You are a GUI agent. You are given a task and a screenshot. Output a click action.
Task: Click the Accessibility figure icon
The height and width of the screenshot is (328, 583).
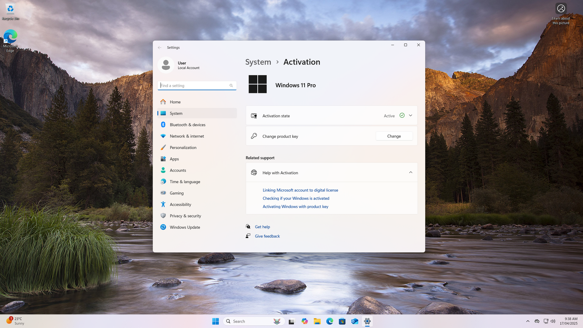pos(163,204)
